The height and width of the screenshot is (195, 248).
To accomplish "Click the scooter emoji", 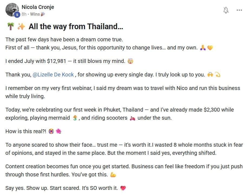I will click(132, 118).
